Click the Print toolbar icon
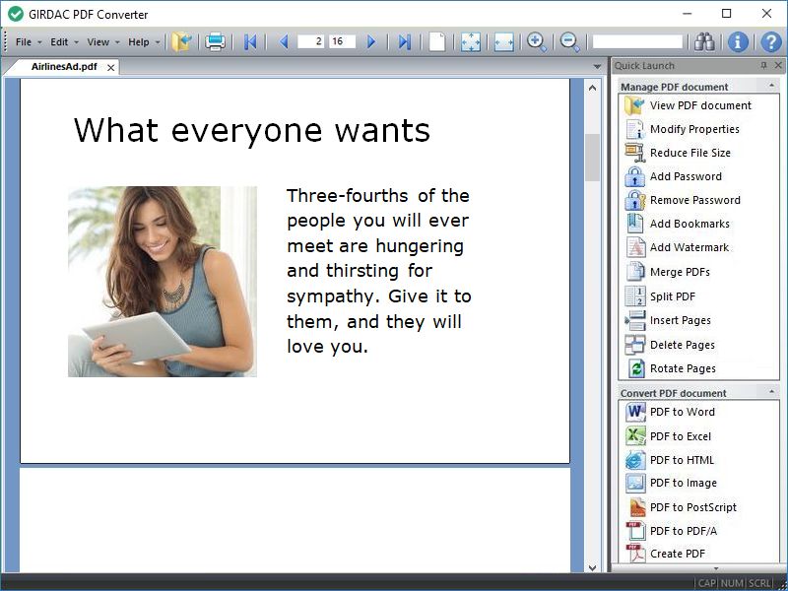788x591 pixels. click(215, 41)
